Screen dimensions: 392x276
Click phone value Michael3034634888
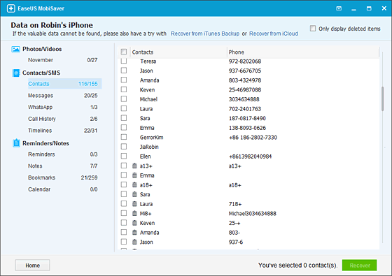click(x=253, y=213)
